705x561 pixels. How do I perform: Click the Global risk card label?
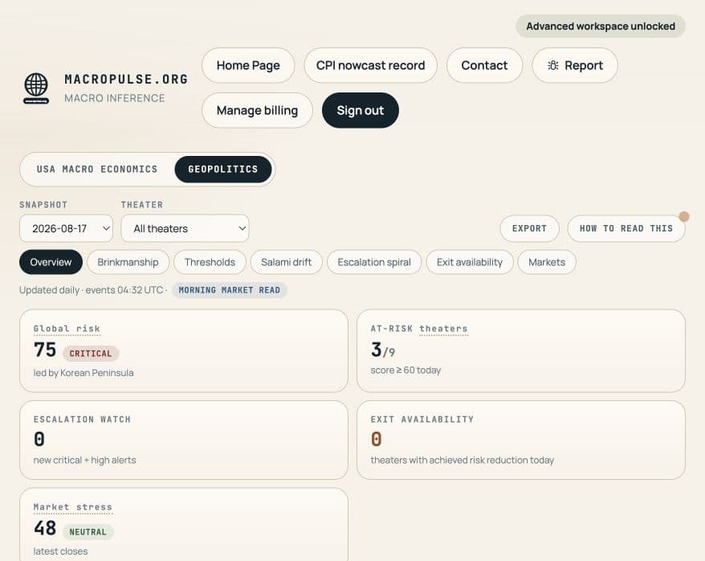(x=67, y=329)
